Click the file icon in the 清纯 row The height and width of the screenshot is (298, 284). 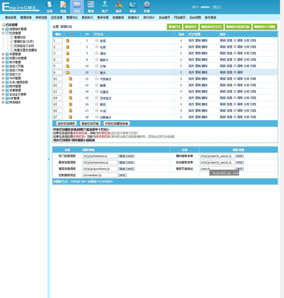point(68,53)
